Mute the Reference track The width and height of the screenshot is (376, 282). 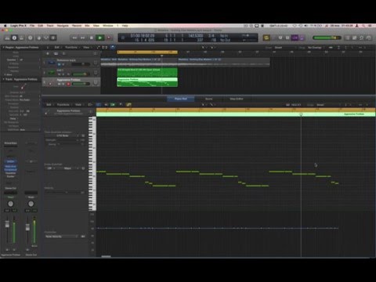click(60, 64)
